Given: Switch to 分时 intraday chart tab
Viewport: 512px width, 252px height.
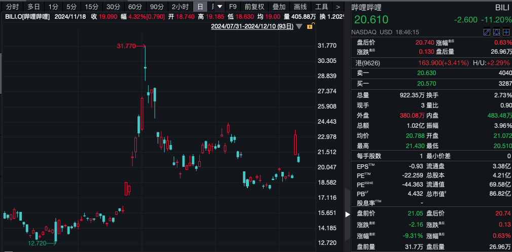Looking at the screenshot, I should [12, 7].
